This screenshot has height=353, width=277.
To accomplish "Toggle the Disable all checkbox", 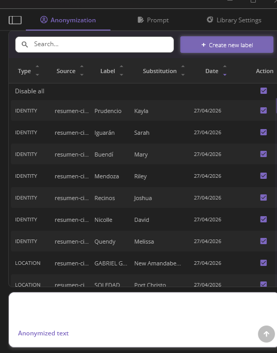I will pyautogui.click(x=264, y=91).
